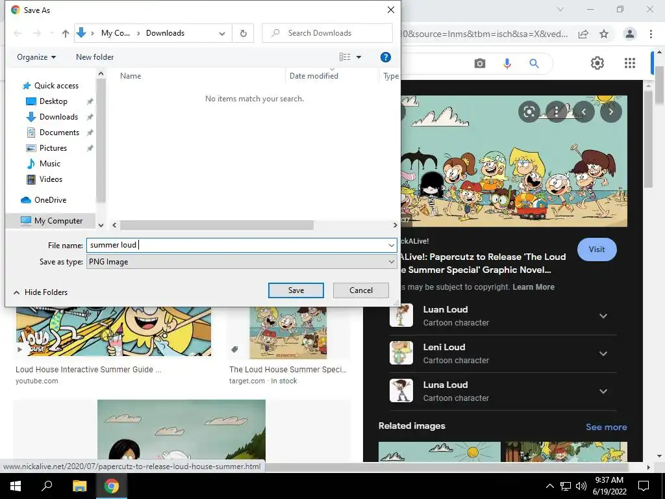The height and width of the screenshot is (499, 665).
Task: Open File Explorer from taskbar
Action: pos(79,486)
